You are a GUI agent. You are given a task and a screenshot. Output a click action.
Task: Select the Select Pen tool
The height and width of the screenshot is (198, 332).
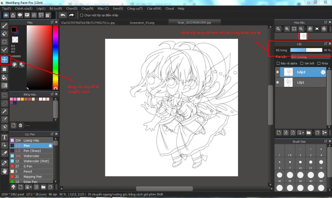[x=5, y=119]
